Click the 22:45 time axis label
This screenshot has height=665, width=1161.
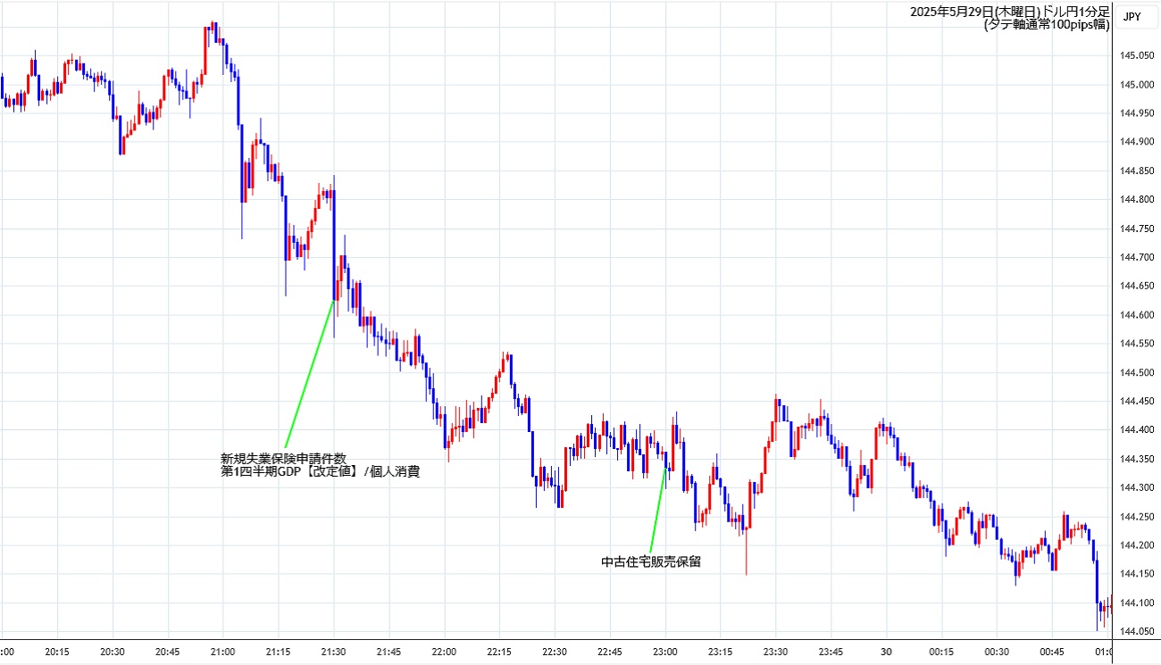click(x=610, y=652)
